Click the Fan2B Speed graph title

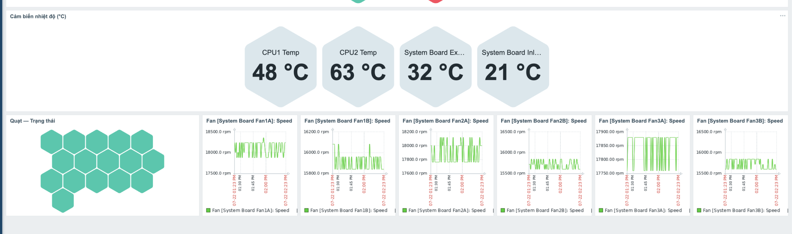click(x=544, y=121)
